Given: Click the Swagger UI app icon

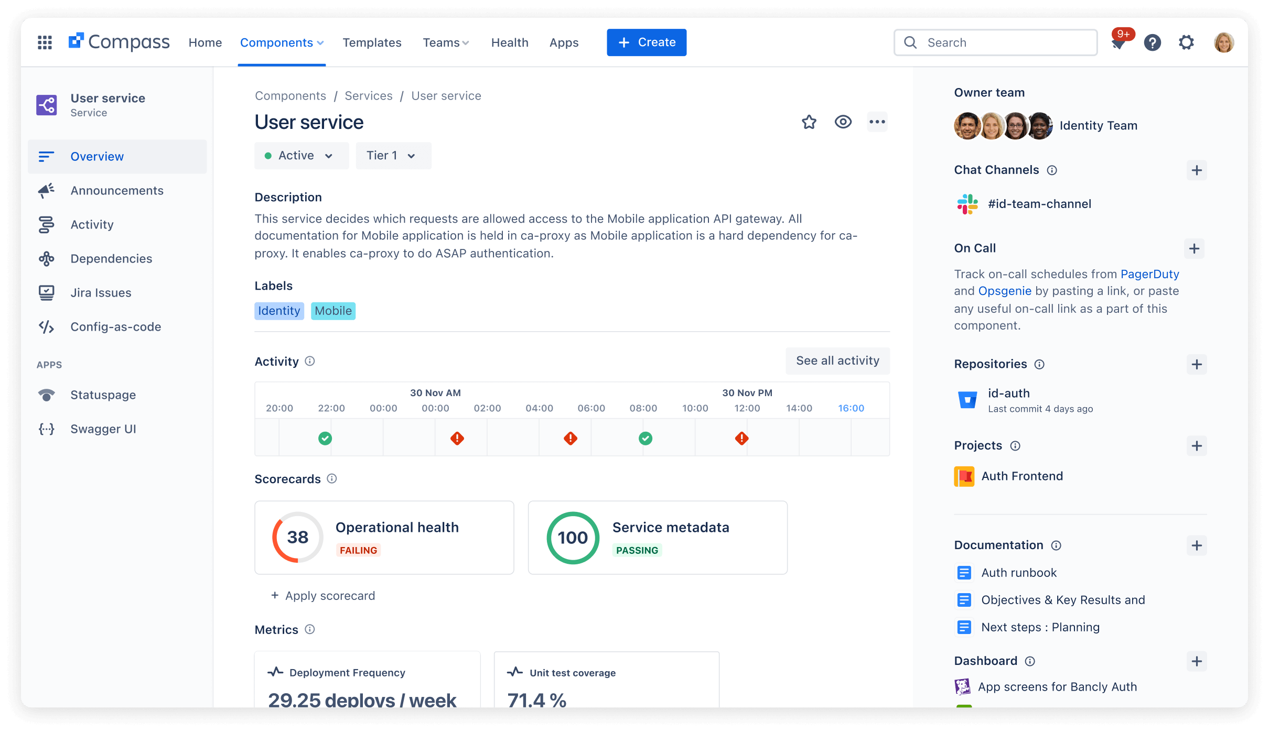Looking at the screenshot, I should pos(48,428).
